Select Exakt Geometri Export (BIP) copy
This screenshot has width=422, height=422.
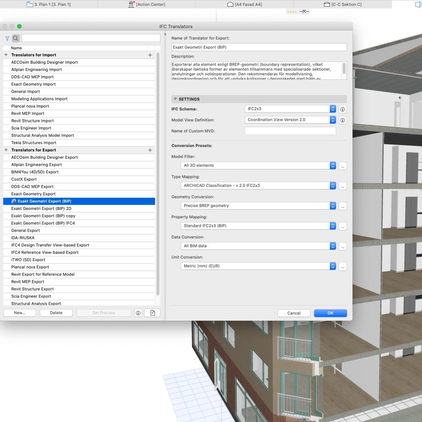coord(79,216)
